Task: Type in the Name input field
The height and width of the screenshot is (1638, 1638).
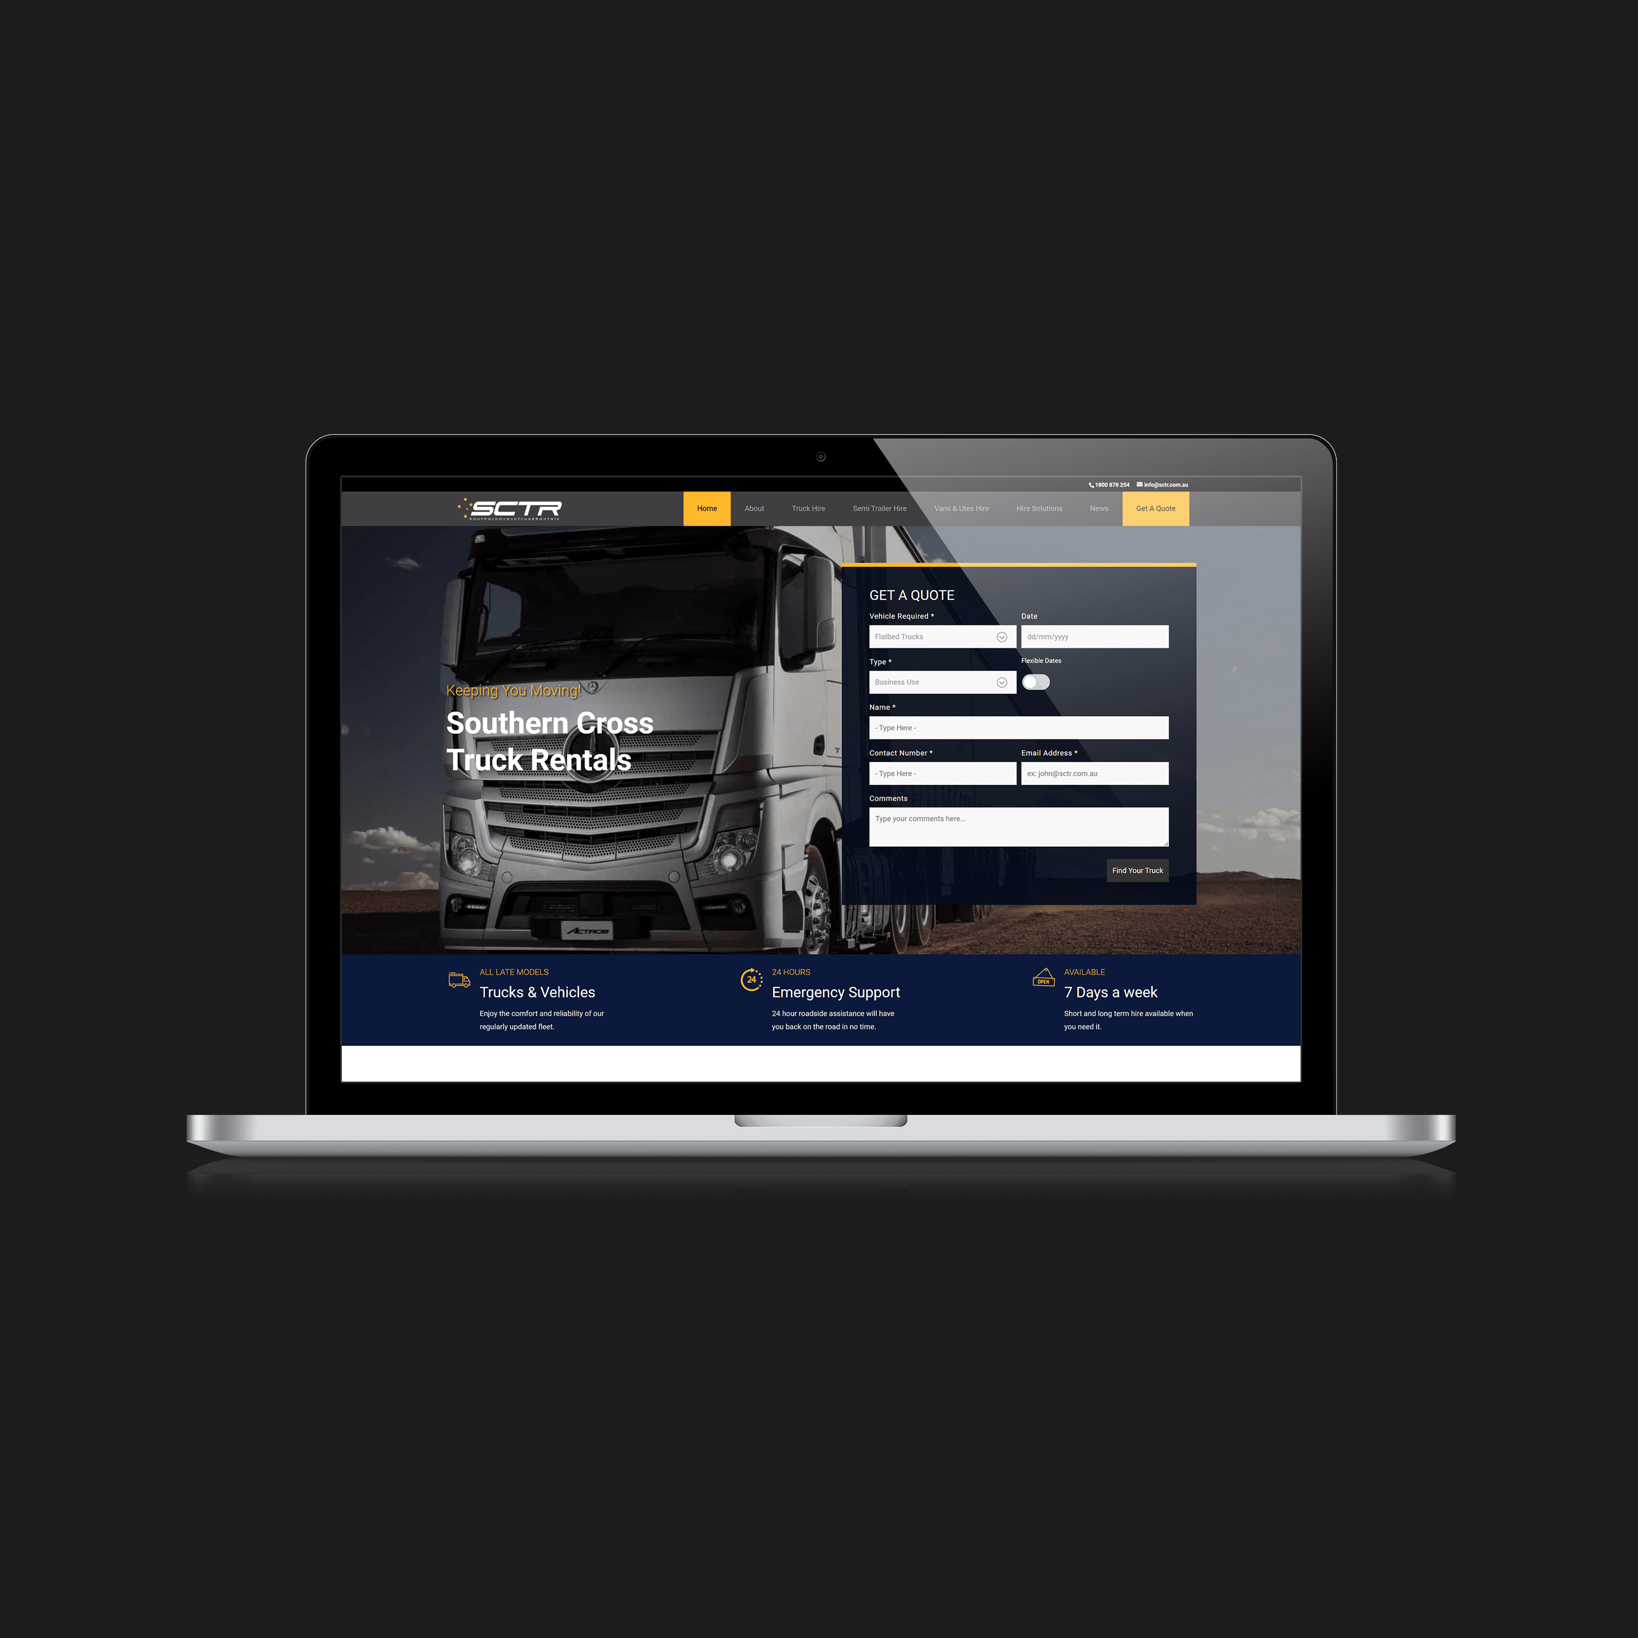Action: [x=1023, y=727]
